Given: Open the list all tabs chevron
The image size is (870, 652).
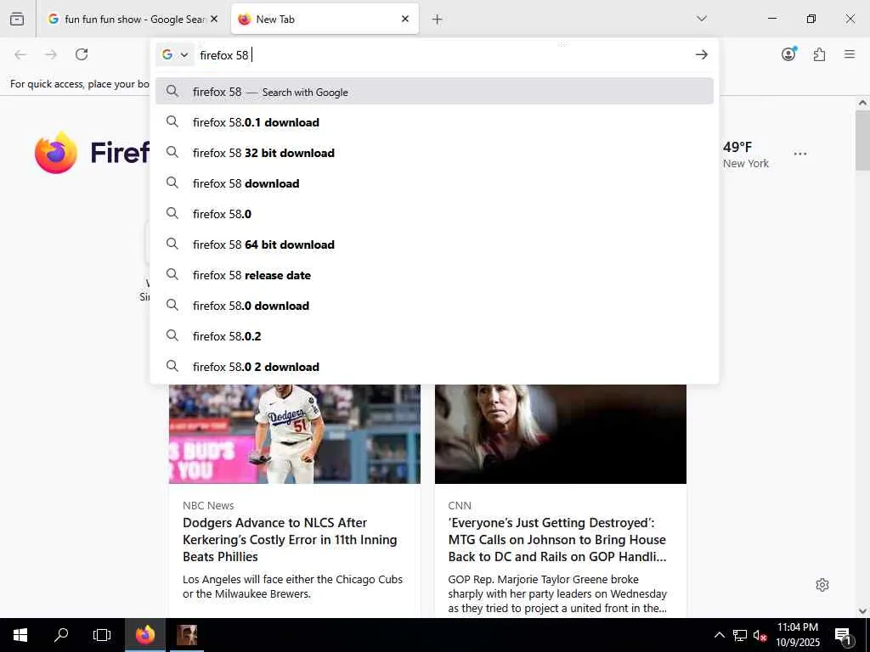Looking at the screenshot, I should pyautogui.click(x=702, y=19).
